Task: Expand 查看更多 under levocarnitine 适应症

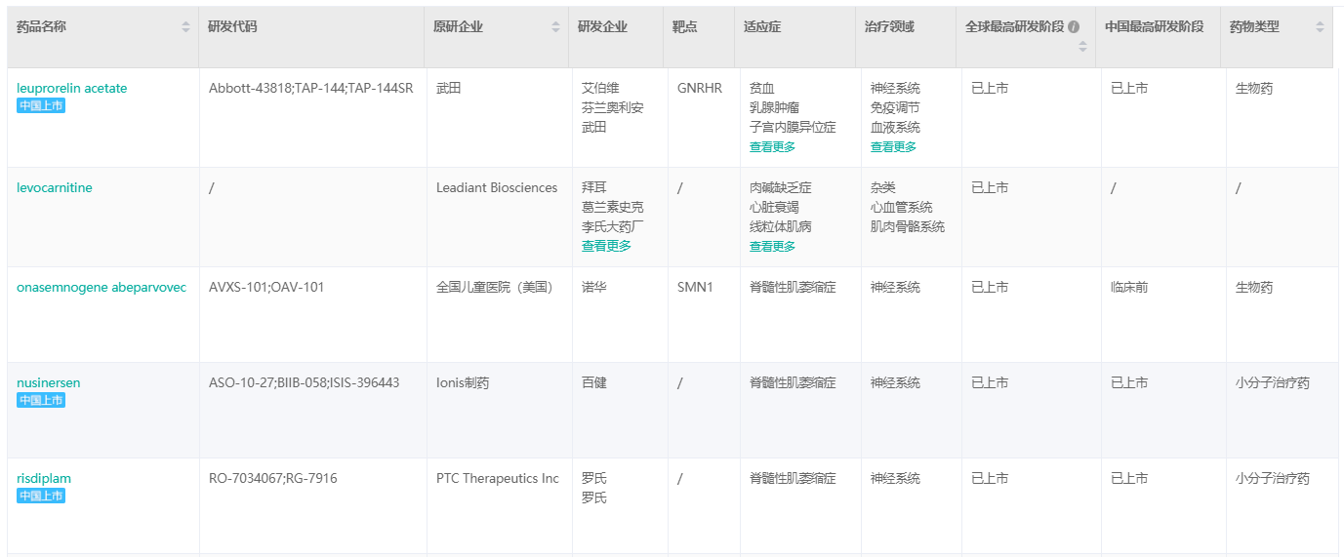Action: click(772, 246)
